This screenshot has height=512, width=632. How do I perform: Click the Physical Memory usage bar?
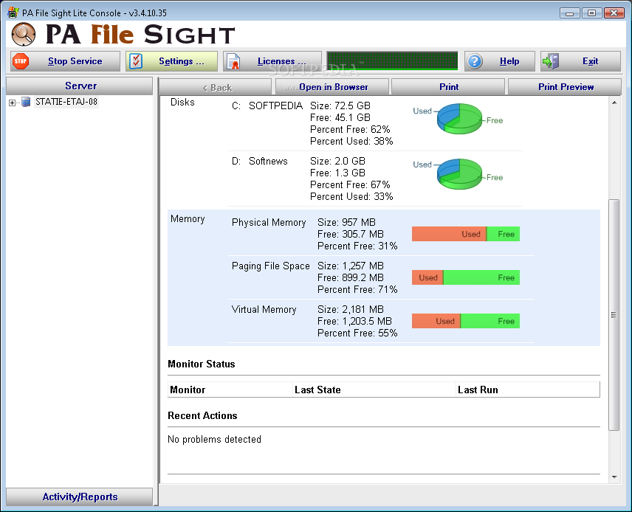coord(466,234)
